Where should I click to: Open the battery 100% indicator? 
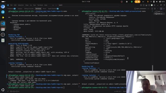pyautogui.click(x=162, y=2)
